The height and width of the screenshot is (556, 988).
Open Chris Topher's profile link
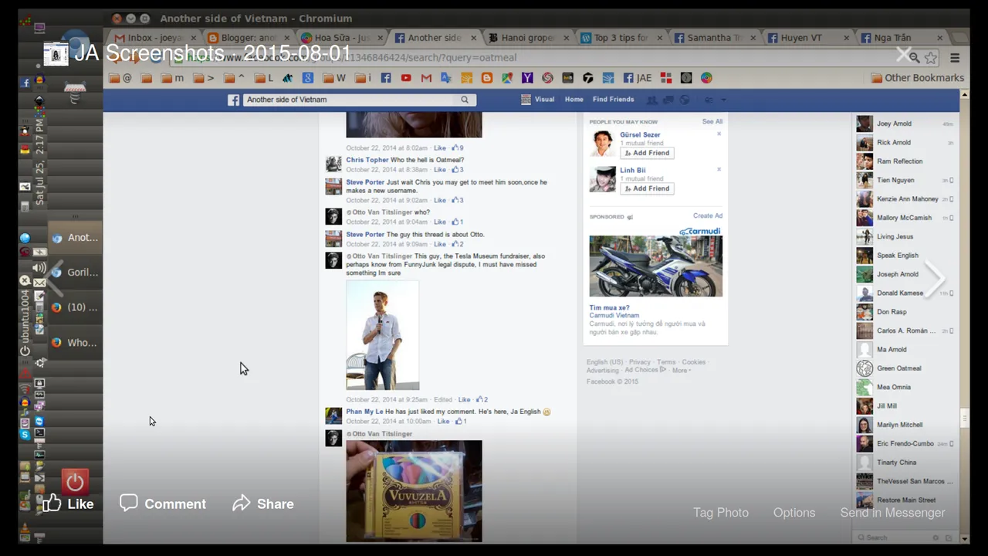coord(367,160)
